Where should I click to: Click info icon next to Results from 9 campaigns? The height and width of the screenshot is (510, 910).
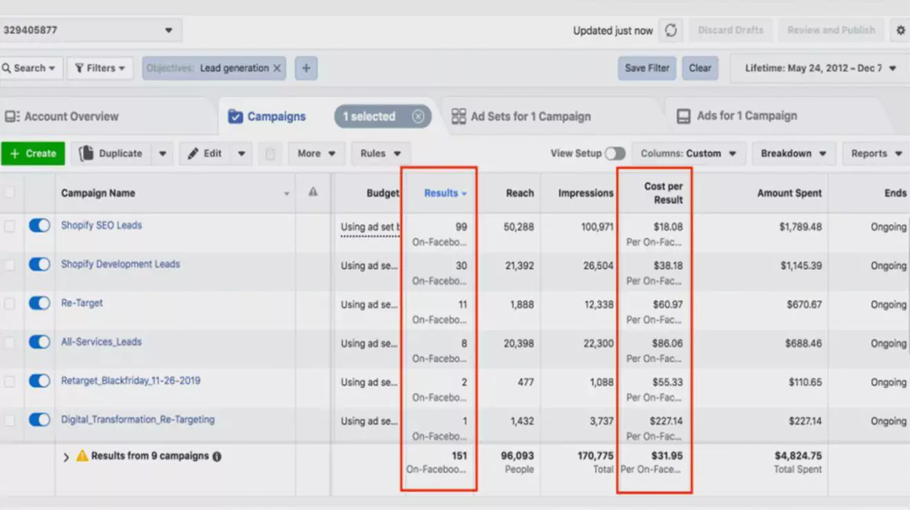coord(217,456)
